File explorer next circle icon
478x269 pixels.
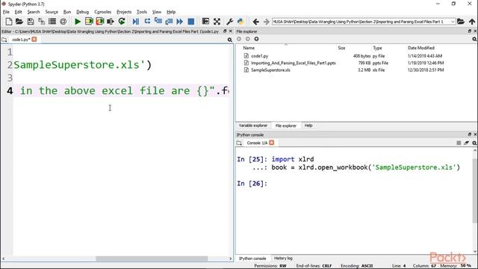click(247, 39)
